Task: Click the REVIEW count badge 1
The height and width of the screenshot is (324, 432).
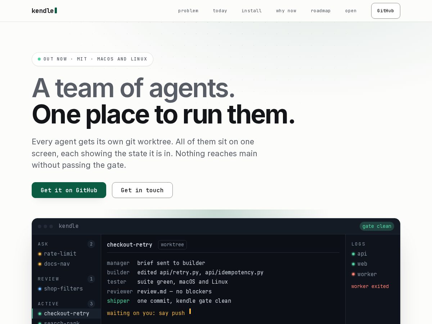Action: click(x=91, y=279)
